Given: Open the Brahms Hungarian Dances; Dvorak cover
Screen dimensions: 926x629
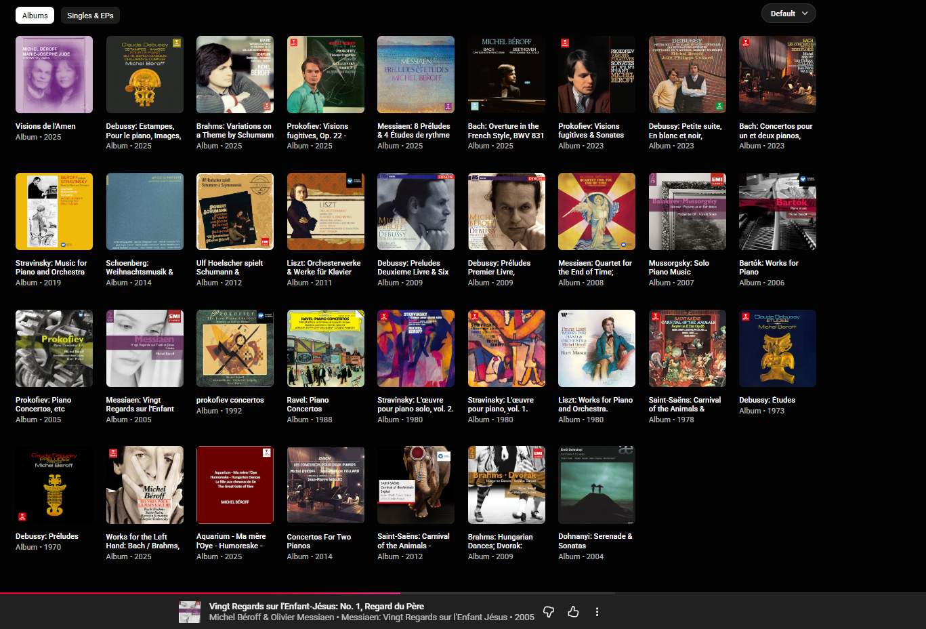Looking at the screenshot, I should [507, 485].
